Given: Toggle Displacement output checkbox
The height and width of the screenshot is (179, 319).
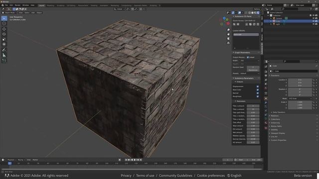Looking at the screenshot, I should [x=258, y=87].
